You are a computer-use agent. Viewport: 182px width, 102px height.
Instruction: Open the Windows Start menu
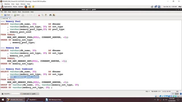point(3,100)
